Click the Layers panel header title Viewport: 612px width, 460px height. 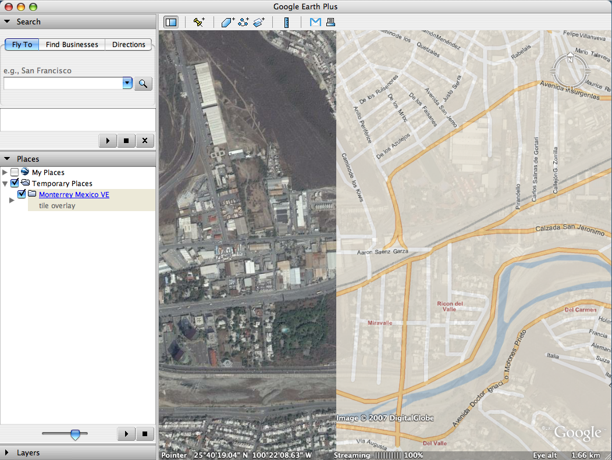(28, 452)
